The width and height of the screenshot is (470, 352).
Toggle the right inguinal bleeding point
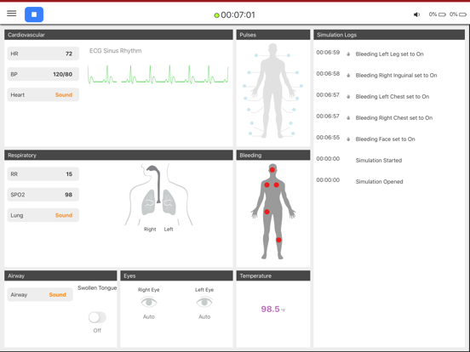coord(267,212)
